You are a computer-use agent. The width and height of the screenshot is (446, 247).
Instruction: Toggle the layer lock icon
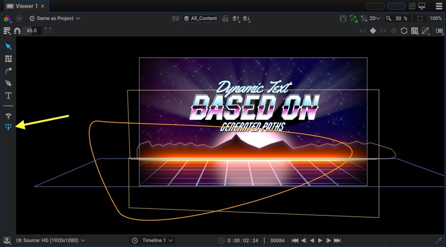[225, 18]
